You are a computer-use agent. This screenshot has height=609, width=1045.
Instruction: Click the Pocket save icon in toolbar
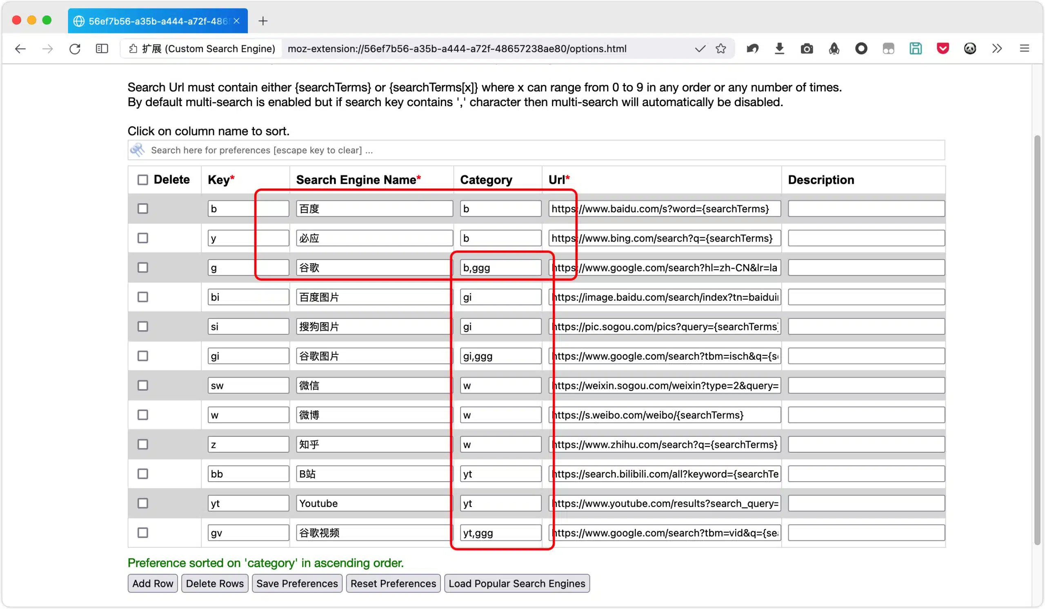click(x=943, y=49)
